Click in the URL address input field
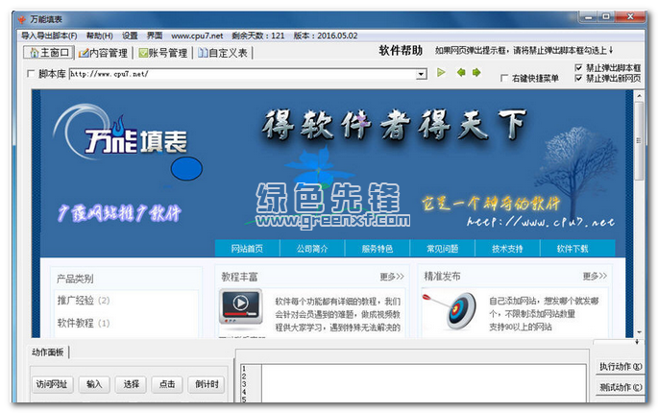Viewport: 658px width, 413px height. (x=243, y=74)
